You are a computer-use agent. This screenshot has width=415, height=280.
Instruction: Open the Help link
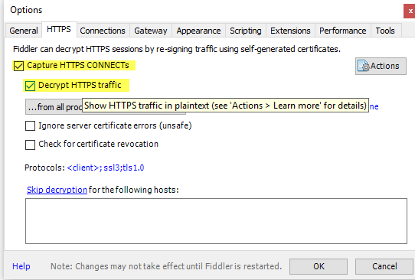click(21, 266)
